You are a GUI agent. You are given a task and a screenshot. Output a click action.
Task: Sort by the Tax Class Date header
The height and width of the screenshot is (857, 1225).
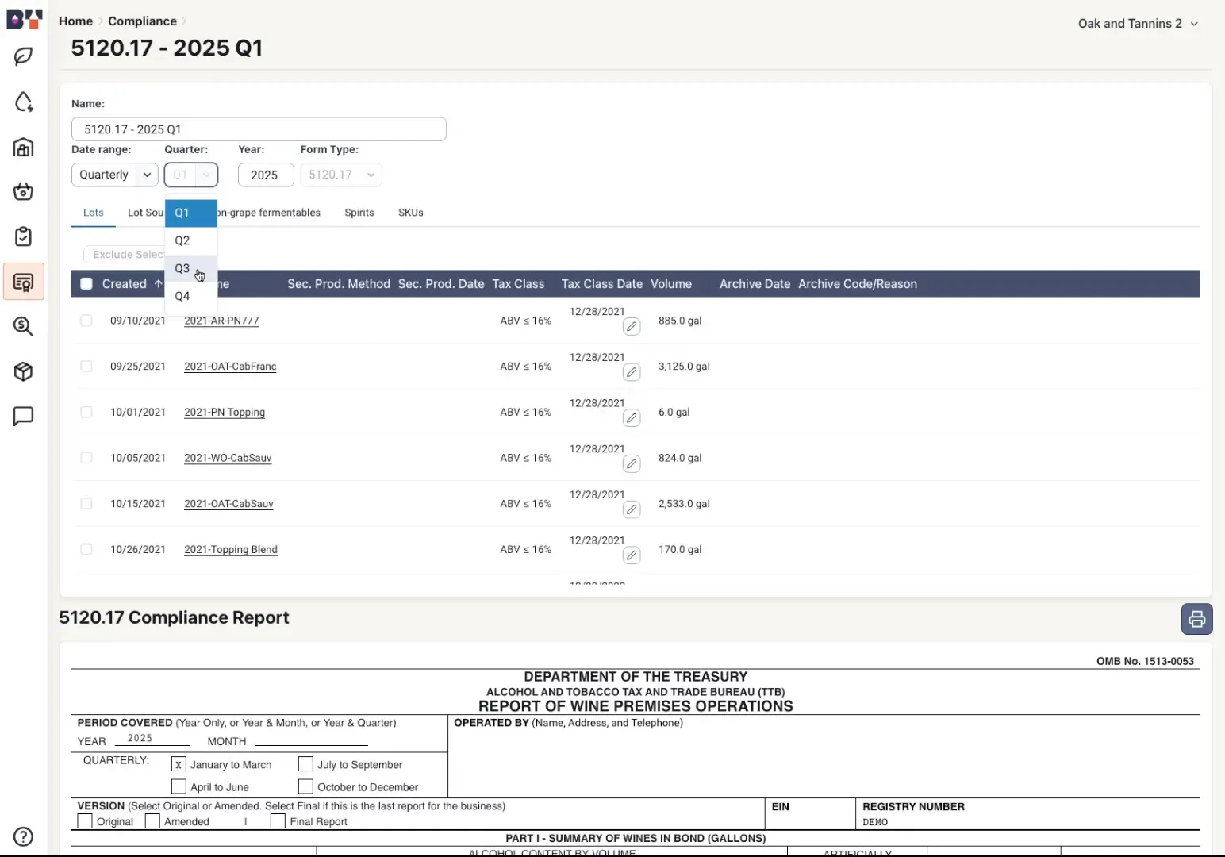(x=602, y=284)
